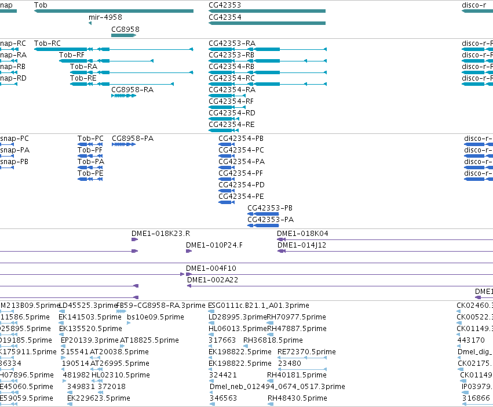Select protein CG42354-PA
Viewport: 493px width, 407px height.
(242, 162)
